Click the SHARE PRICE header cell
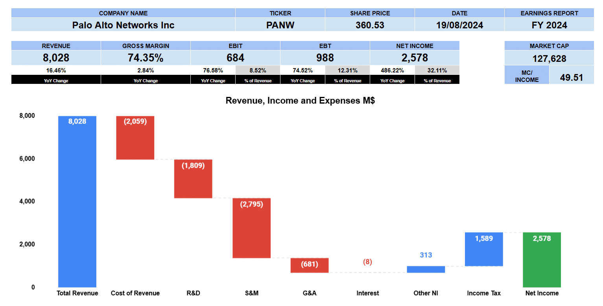This screenshot has height=306, width=603. pyautogui.click(x=370, y=13)
